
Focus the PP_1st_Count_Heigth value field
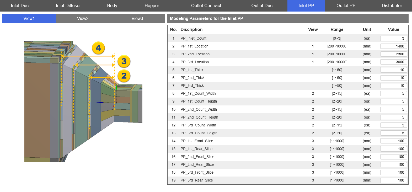pyautogui.click(x=394, y=101)
